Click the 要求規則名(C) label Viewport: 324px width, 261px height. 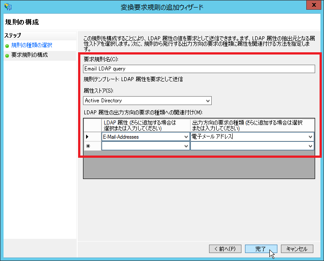[101, 59]
